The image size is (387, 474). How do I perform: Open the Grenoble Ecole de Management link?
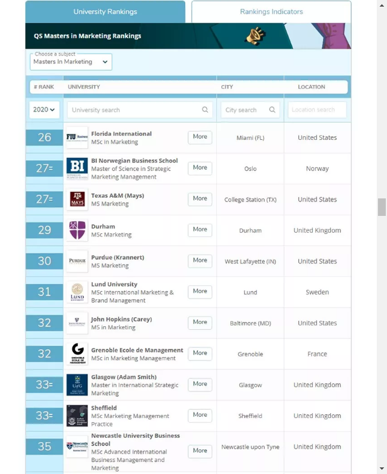[x=137, y=350]
